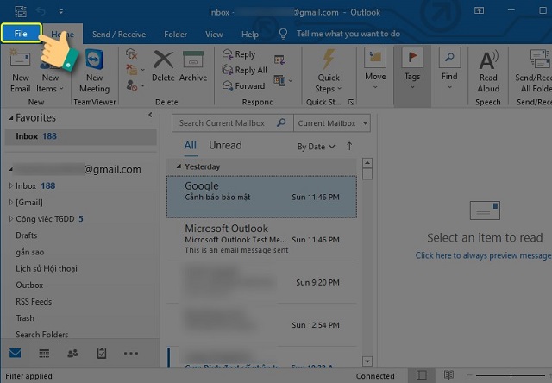Forward the selected email

[x=243, y=85]
